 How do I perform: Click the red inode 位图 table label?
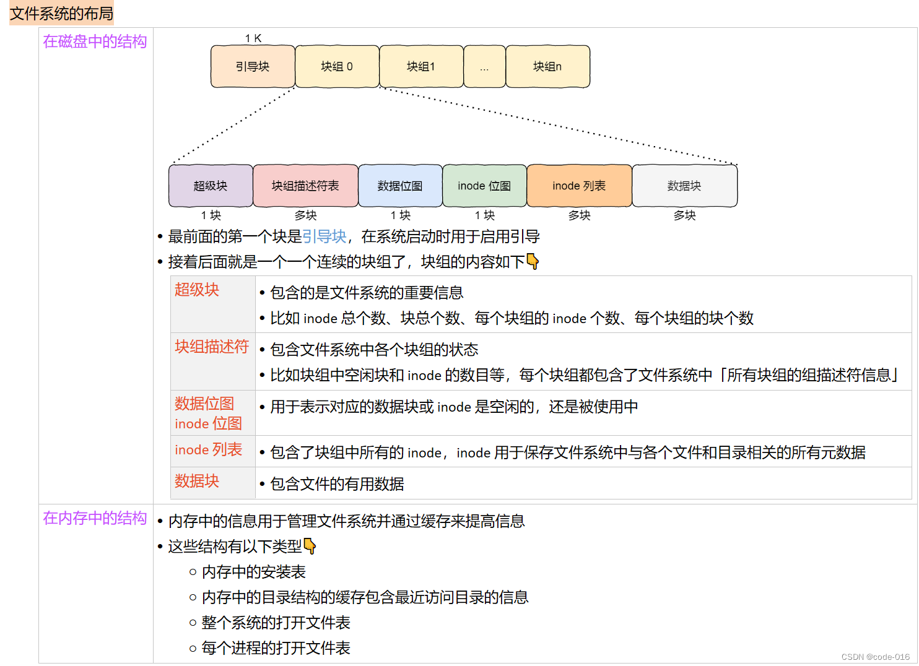tap(208, 423)
